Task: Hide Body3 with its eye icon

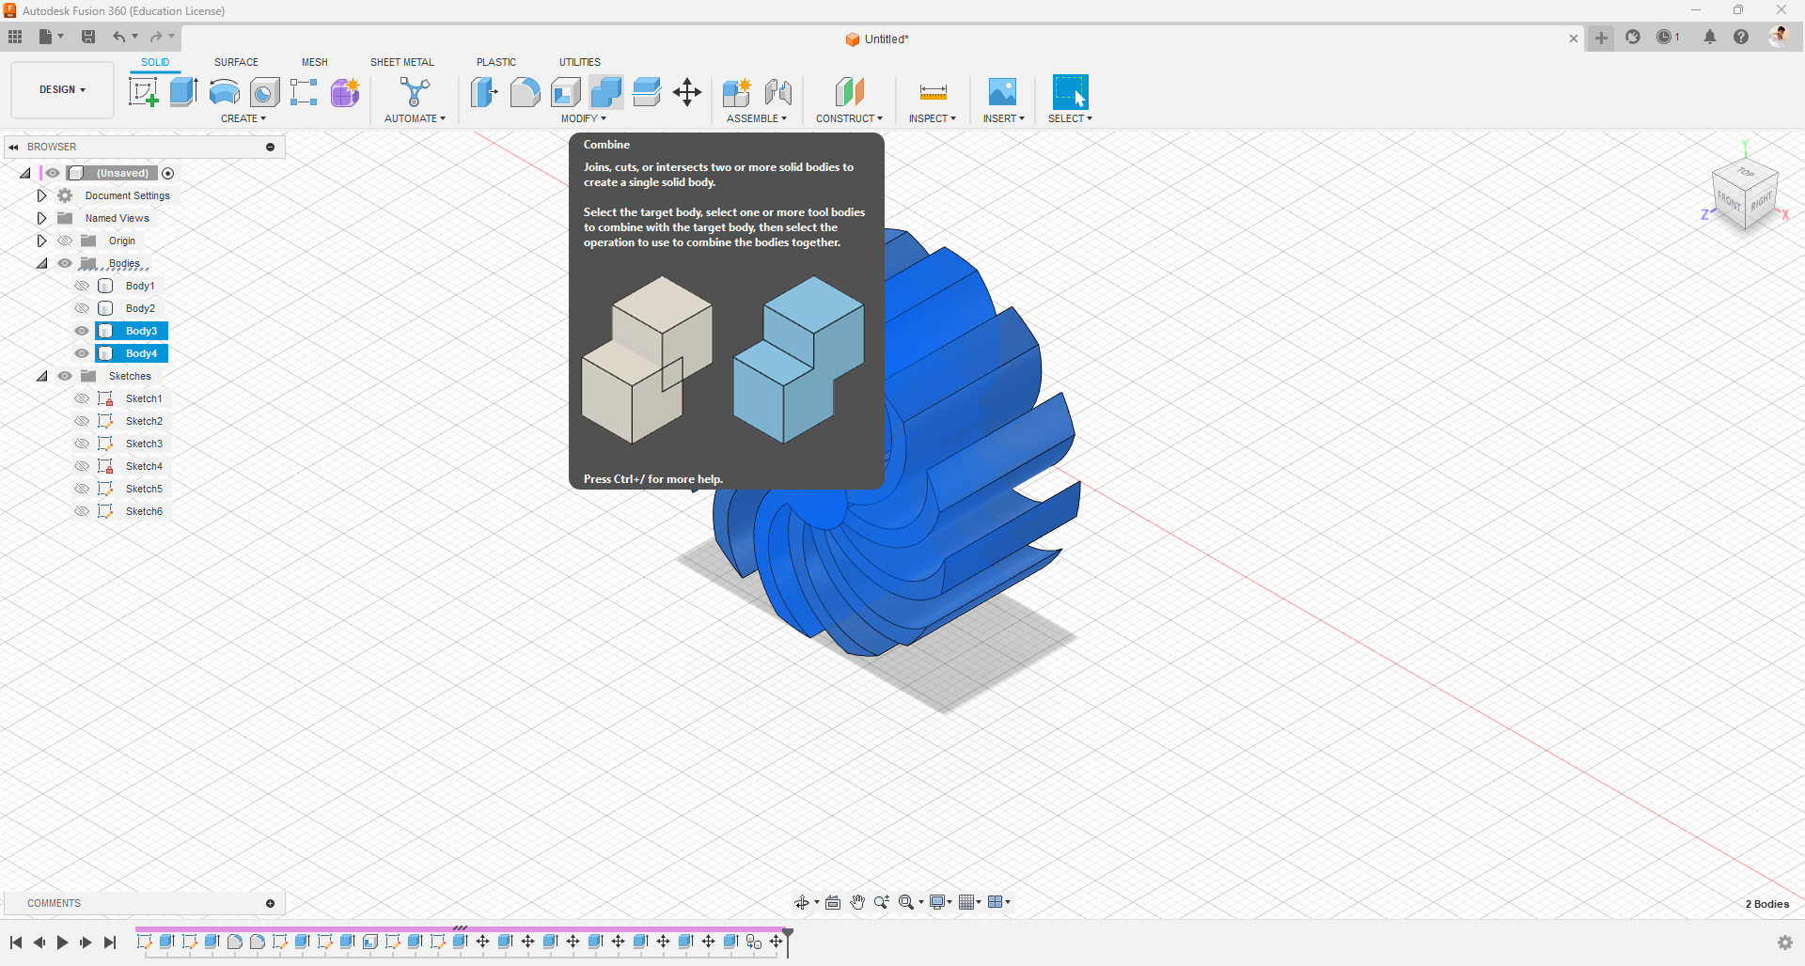Action: click(82, 331)
